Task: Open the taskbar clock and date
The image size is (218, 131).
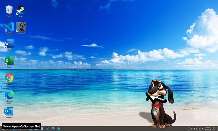Action: tap(208, 128)
